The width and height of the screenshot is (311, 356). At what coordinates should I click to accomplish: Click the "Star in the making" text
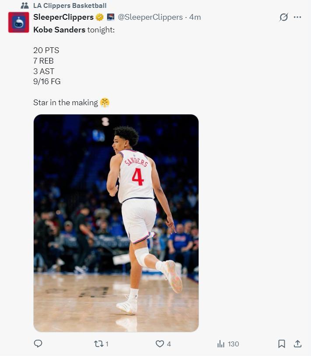point(66,103)
